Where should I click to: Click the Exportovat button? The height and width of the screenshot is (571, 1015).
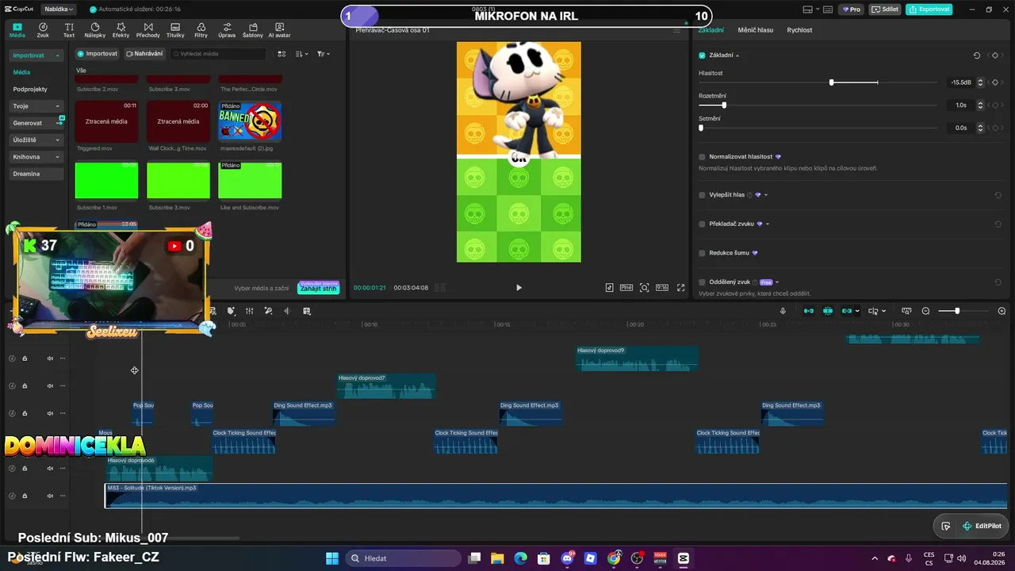coord(929,10)
